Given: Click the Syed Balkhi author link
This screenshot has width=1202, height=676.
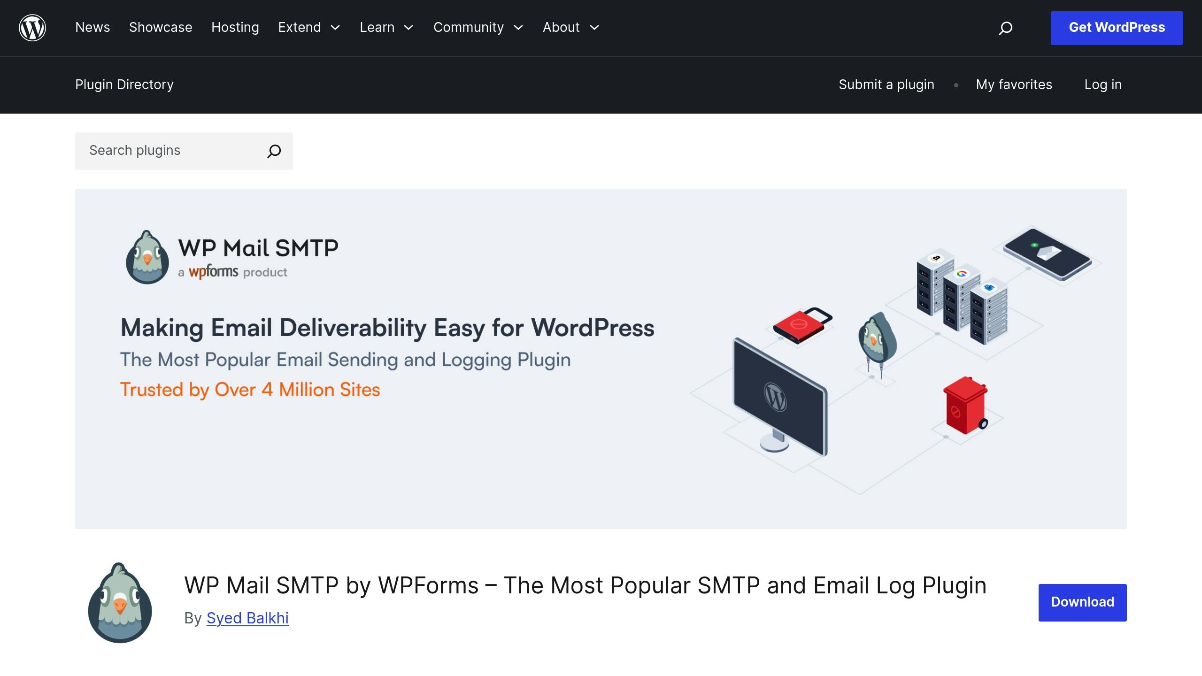Looking at the screenshot, I should click(x=247, y=617).
